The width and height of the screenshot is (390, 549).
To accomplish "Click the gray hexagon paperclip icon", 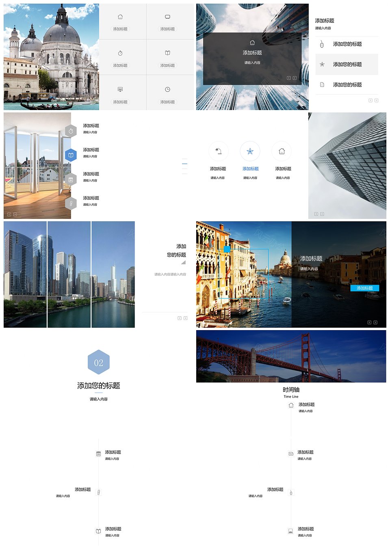I will [71, 203].
